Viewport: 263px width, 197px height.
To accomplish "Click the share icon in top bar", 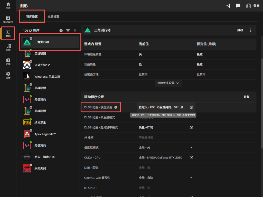I will [x=228, y=6].
